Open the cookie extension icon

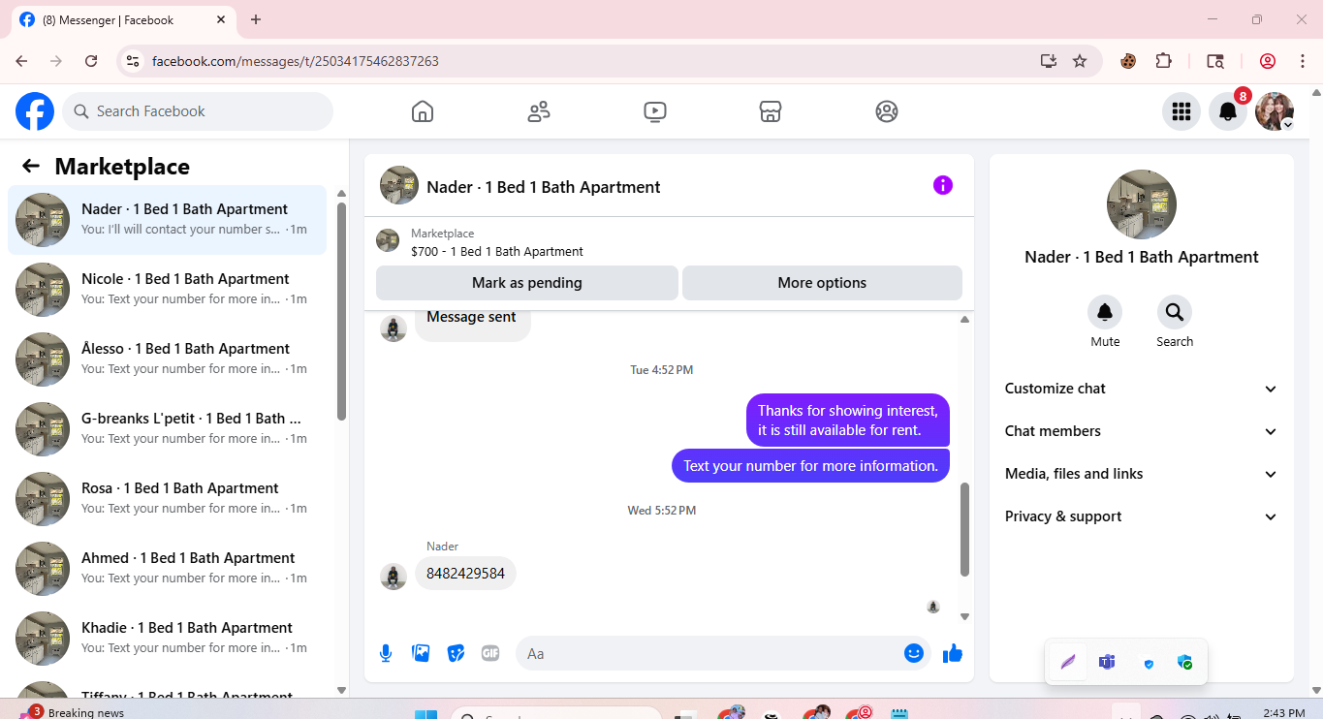[1127, 61]
